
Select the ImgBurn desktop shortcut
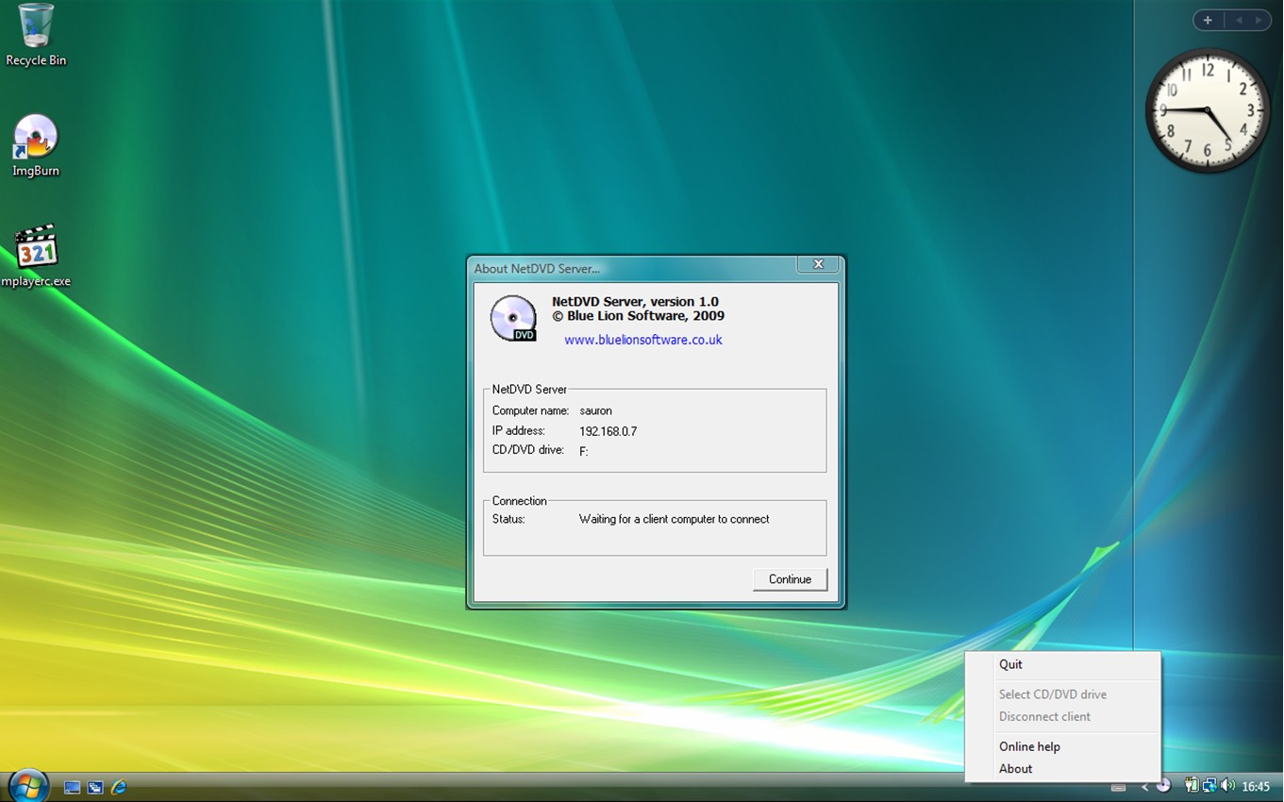pos(36,146)
